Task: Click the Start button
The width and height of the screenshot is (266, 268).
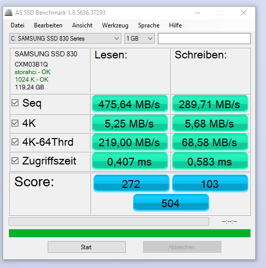Action: click(x=87, y=247)
